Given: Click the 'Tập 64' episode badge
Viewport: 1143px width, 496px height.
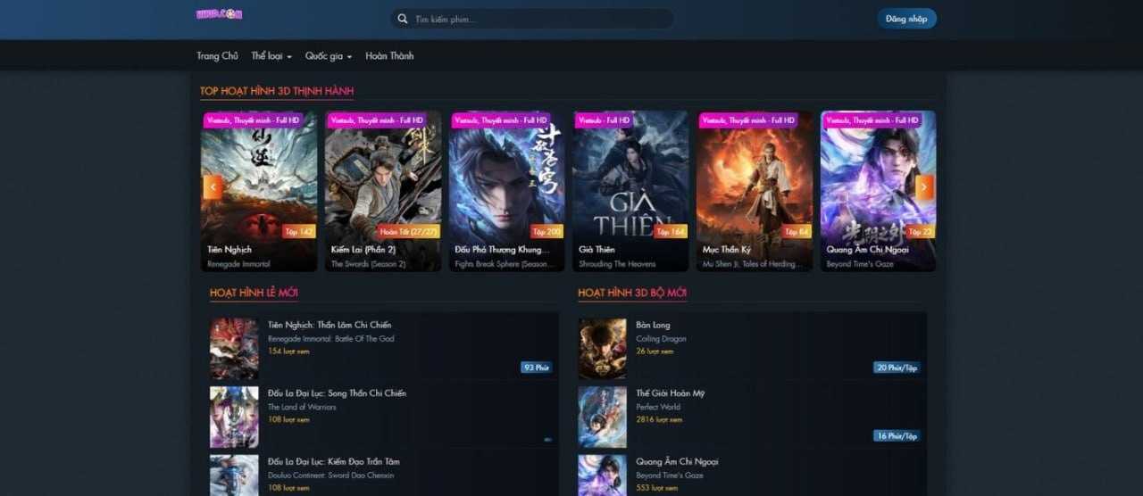Looking at the screenshot, I should (x=797, y=232).
